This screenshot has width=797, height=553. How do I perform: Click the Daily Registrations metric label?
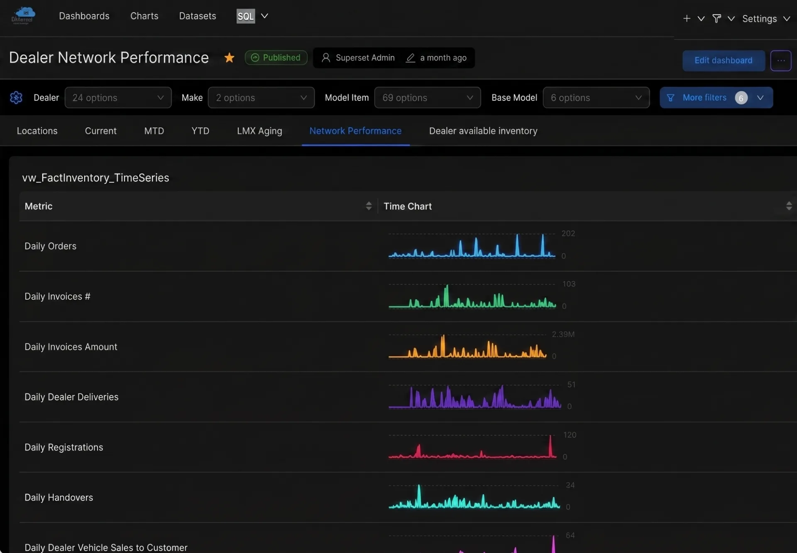[64, 447]
